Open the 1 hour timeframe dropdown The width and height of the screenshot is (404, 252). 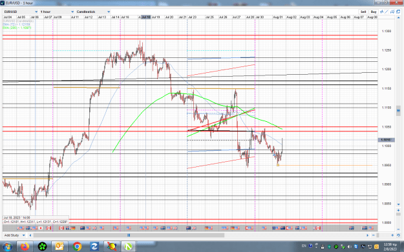point(57,12)
